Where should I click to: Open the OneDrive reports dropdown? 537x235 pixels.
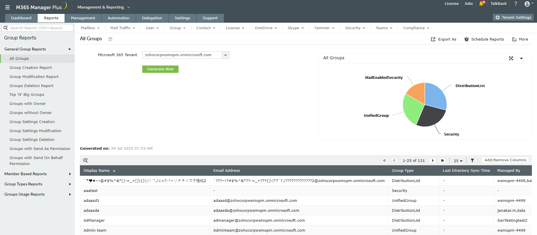pos(266,28)
